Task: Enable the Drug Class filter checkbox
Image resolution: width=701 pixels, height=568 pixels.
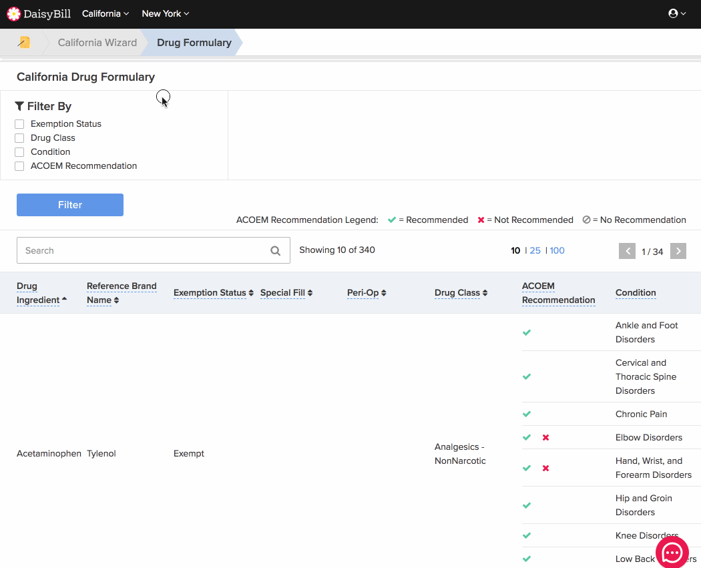Action: [x=19, y=138]
